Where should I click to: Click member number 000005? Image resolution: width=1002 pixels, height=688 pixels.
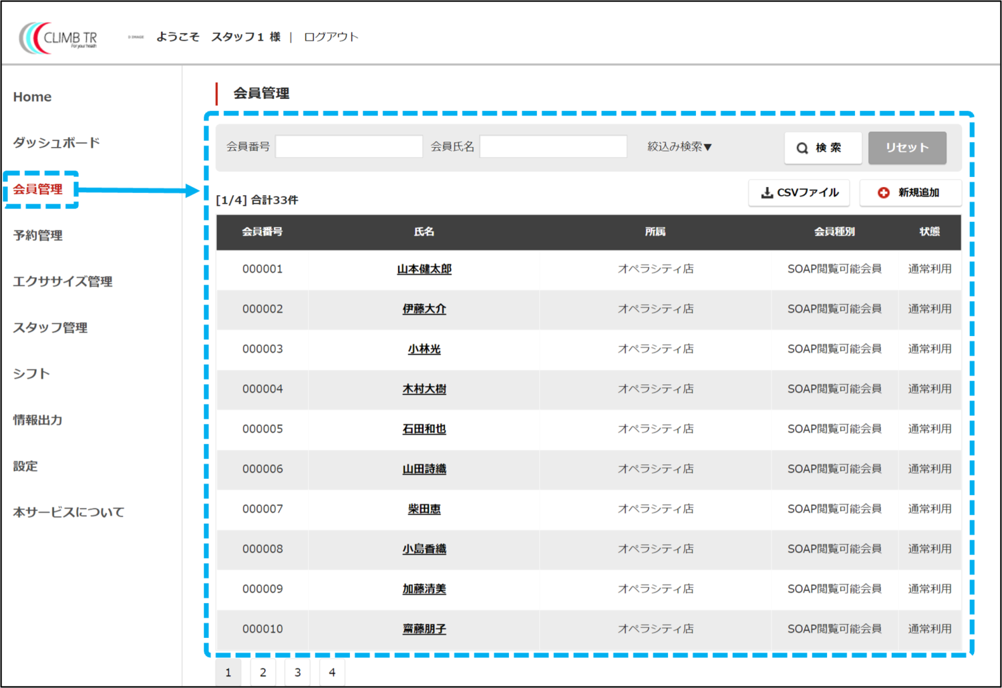(x=263, y=429)
